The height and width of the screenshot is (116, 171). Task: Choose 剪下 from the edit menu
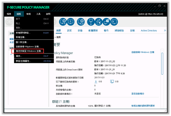click(34, 19)
